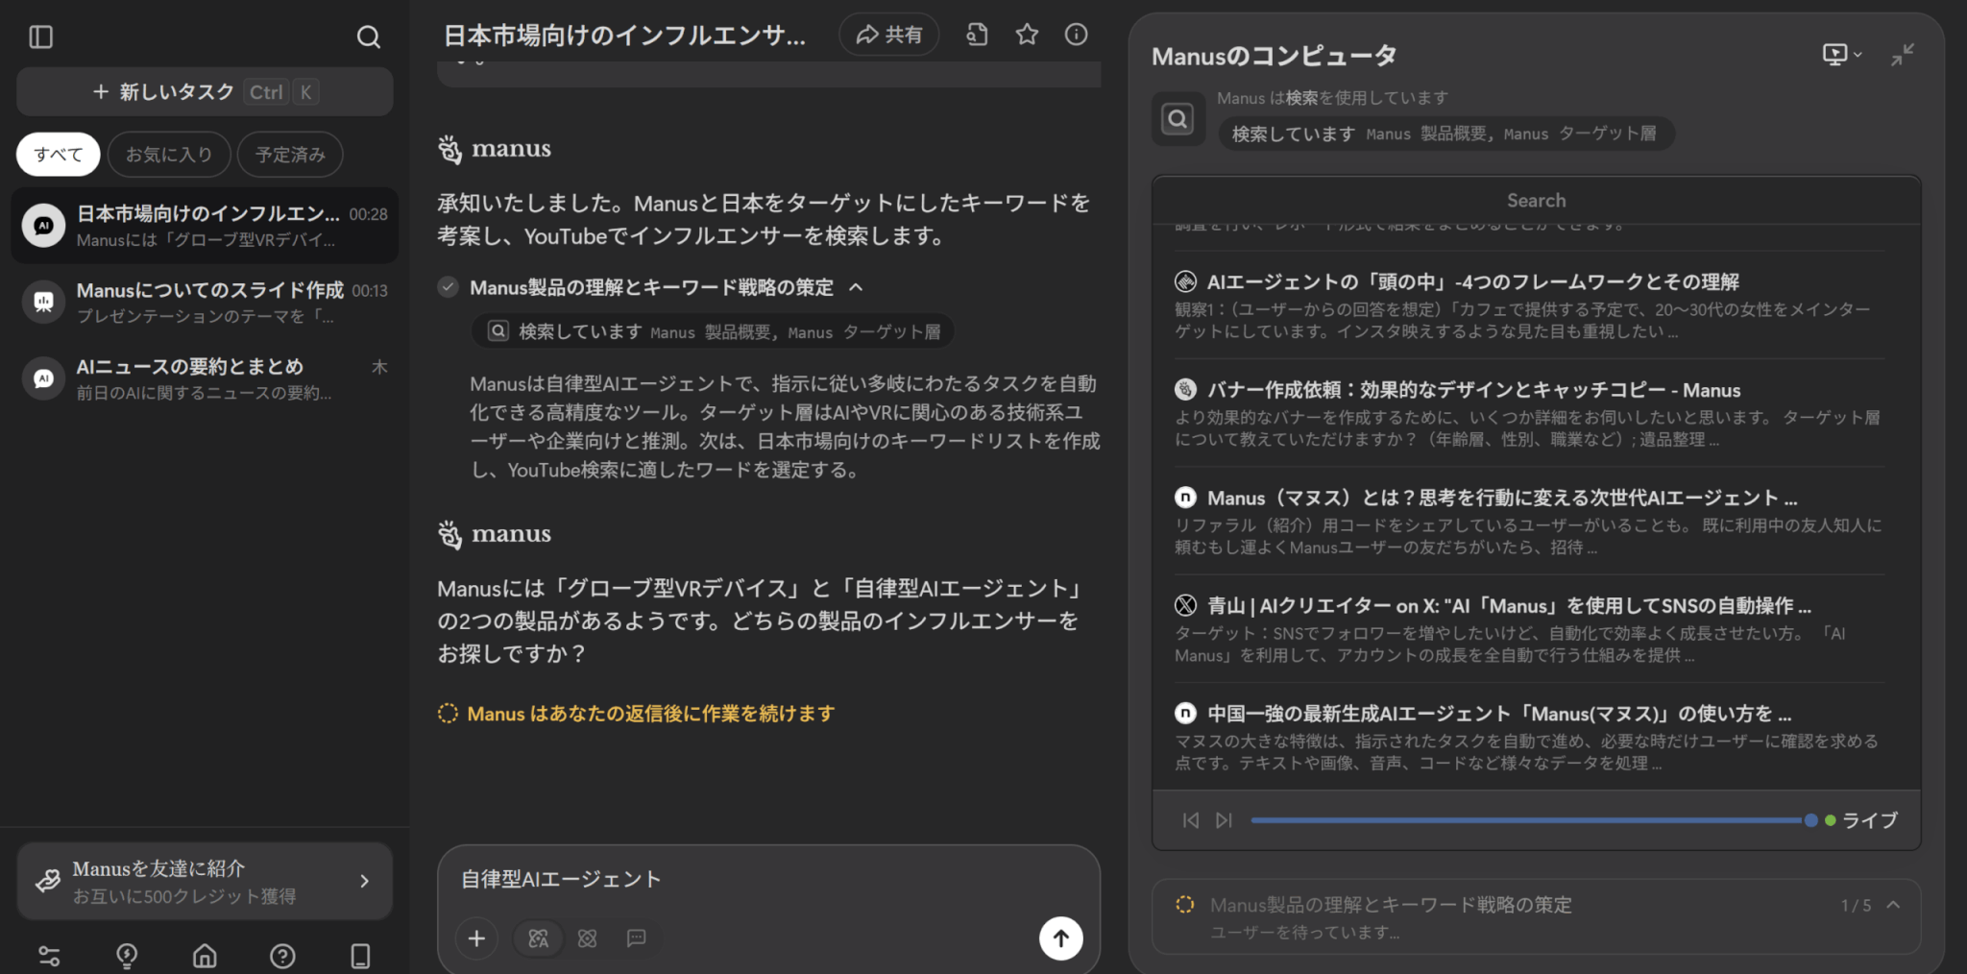Open result 青山 | AIクリエイター on X
Image resolution: width=1967 pixels, height=974 pixels.
(x=1509, y=606)
